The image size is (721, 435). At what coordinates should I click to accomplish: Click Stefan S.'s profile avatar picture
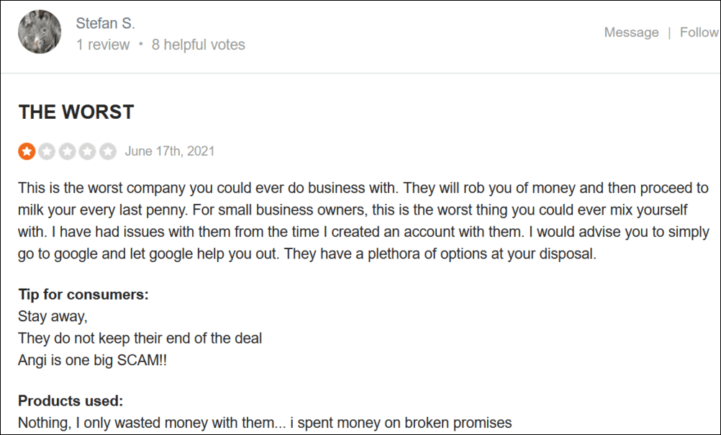point(39,32)
